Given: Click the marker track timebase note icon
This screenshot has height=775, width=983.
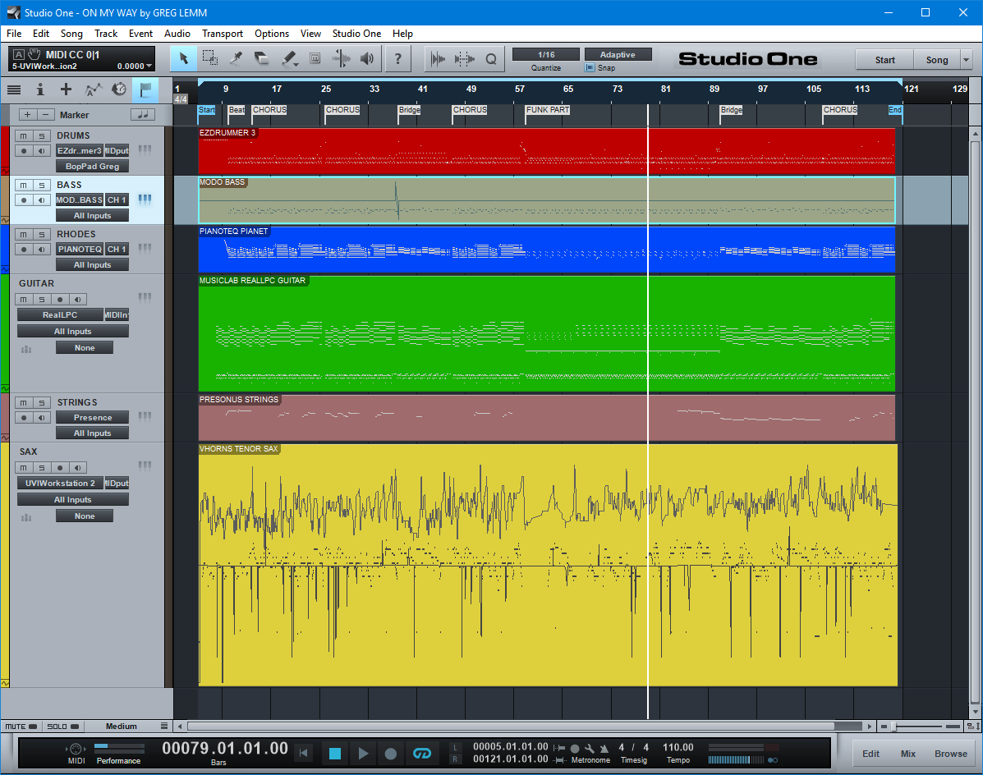Looking at the screenshot, I should 143,114.
